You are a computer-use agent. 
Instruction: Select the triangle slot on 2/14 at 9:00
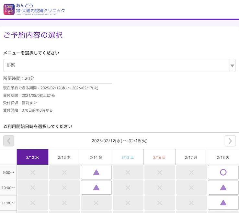click(x=96, y=172)
